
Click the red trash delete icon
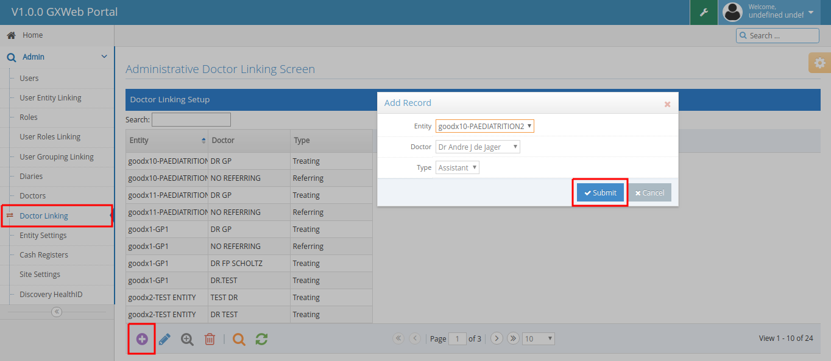click(210, 339)
